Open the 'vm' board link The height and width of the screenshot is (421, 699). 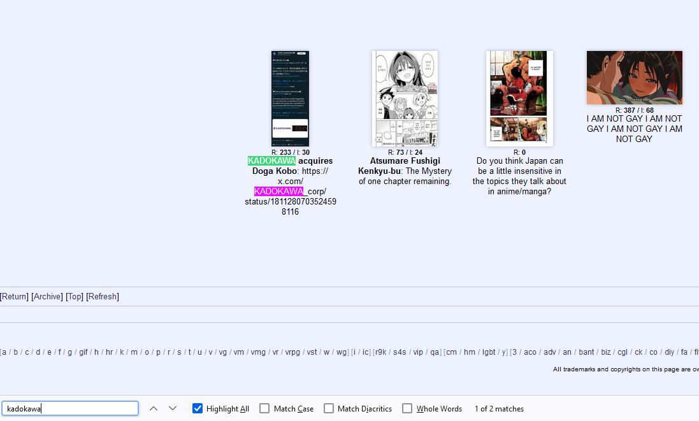tap(238, 352)
